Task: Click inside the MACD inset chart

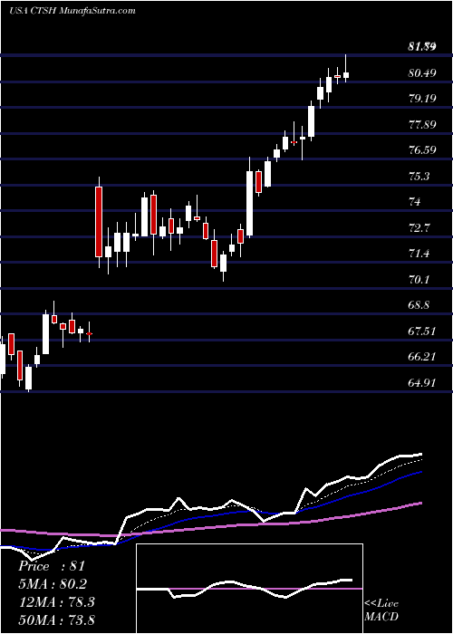Action: [249, 589]
